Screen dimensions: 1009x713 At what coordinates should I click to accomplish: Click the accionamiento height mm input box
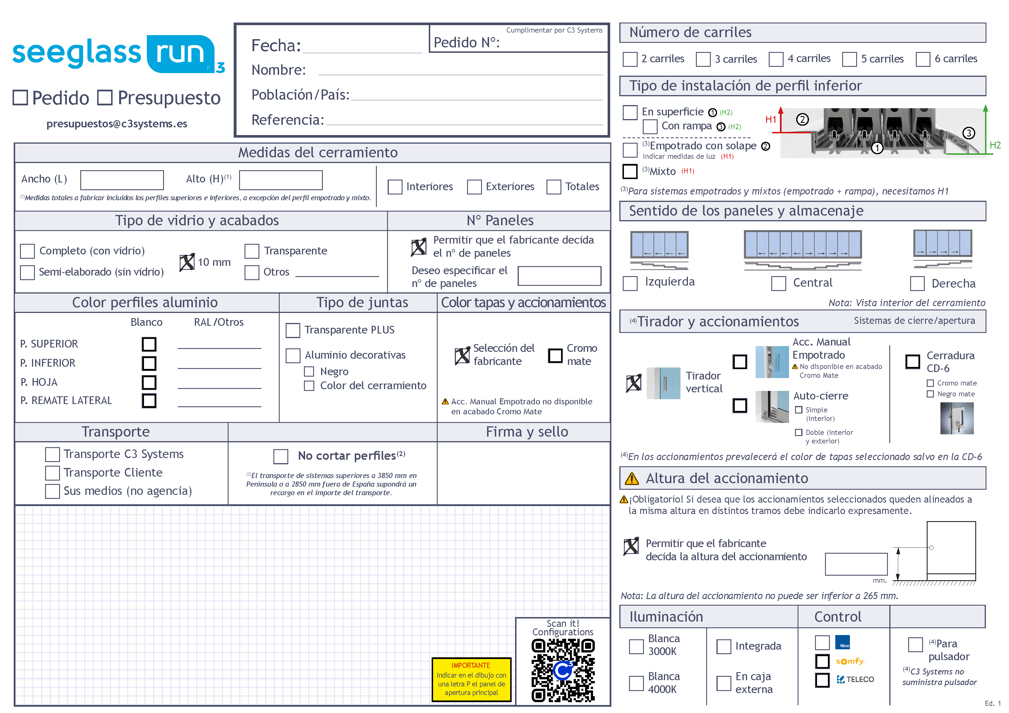(x=856, y=564)
